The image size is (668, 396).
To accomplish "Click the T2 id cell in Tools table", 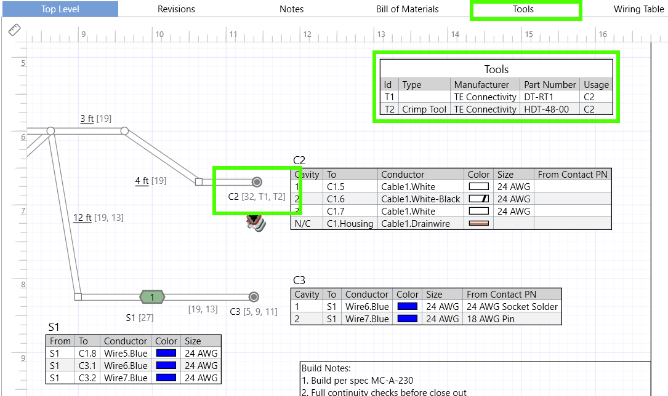I will click(x=389, y=109).
